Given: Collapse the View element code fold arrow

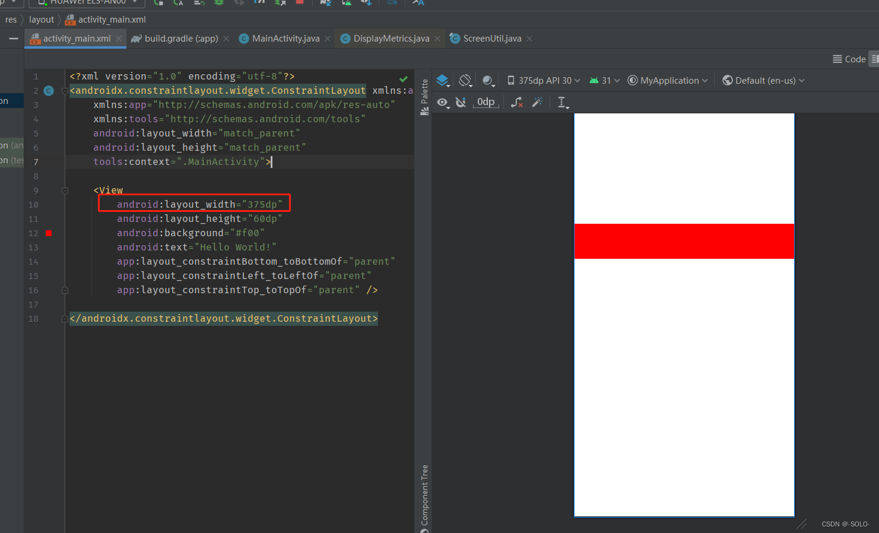Looking at the screenshot, I should pos(65,191).
